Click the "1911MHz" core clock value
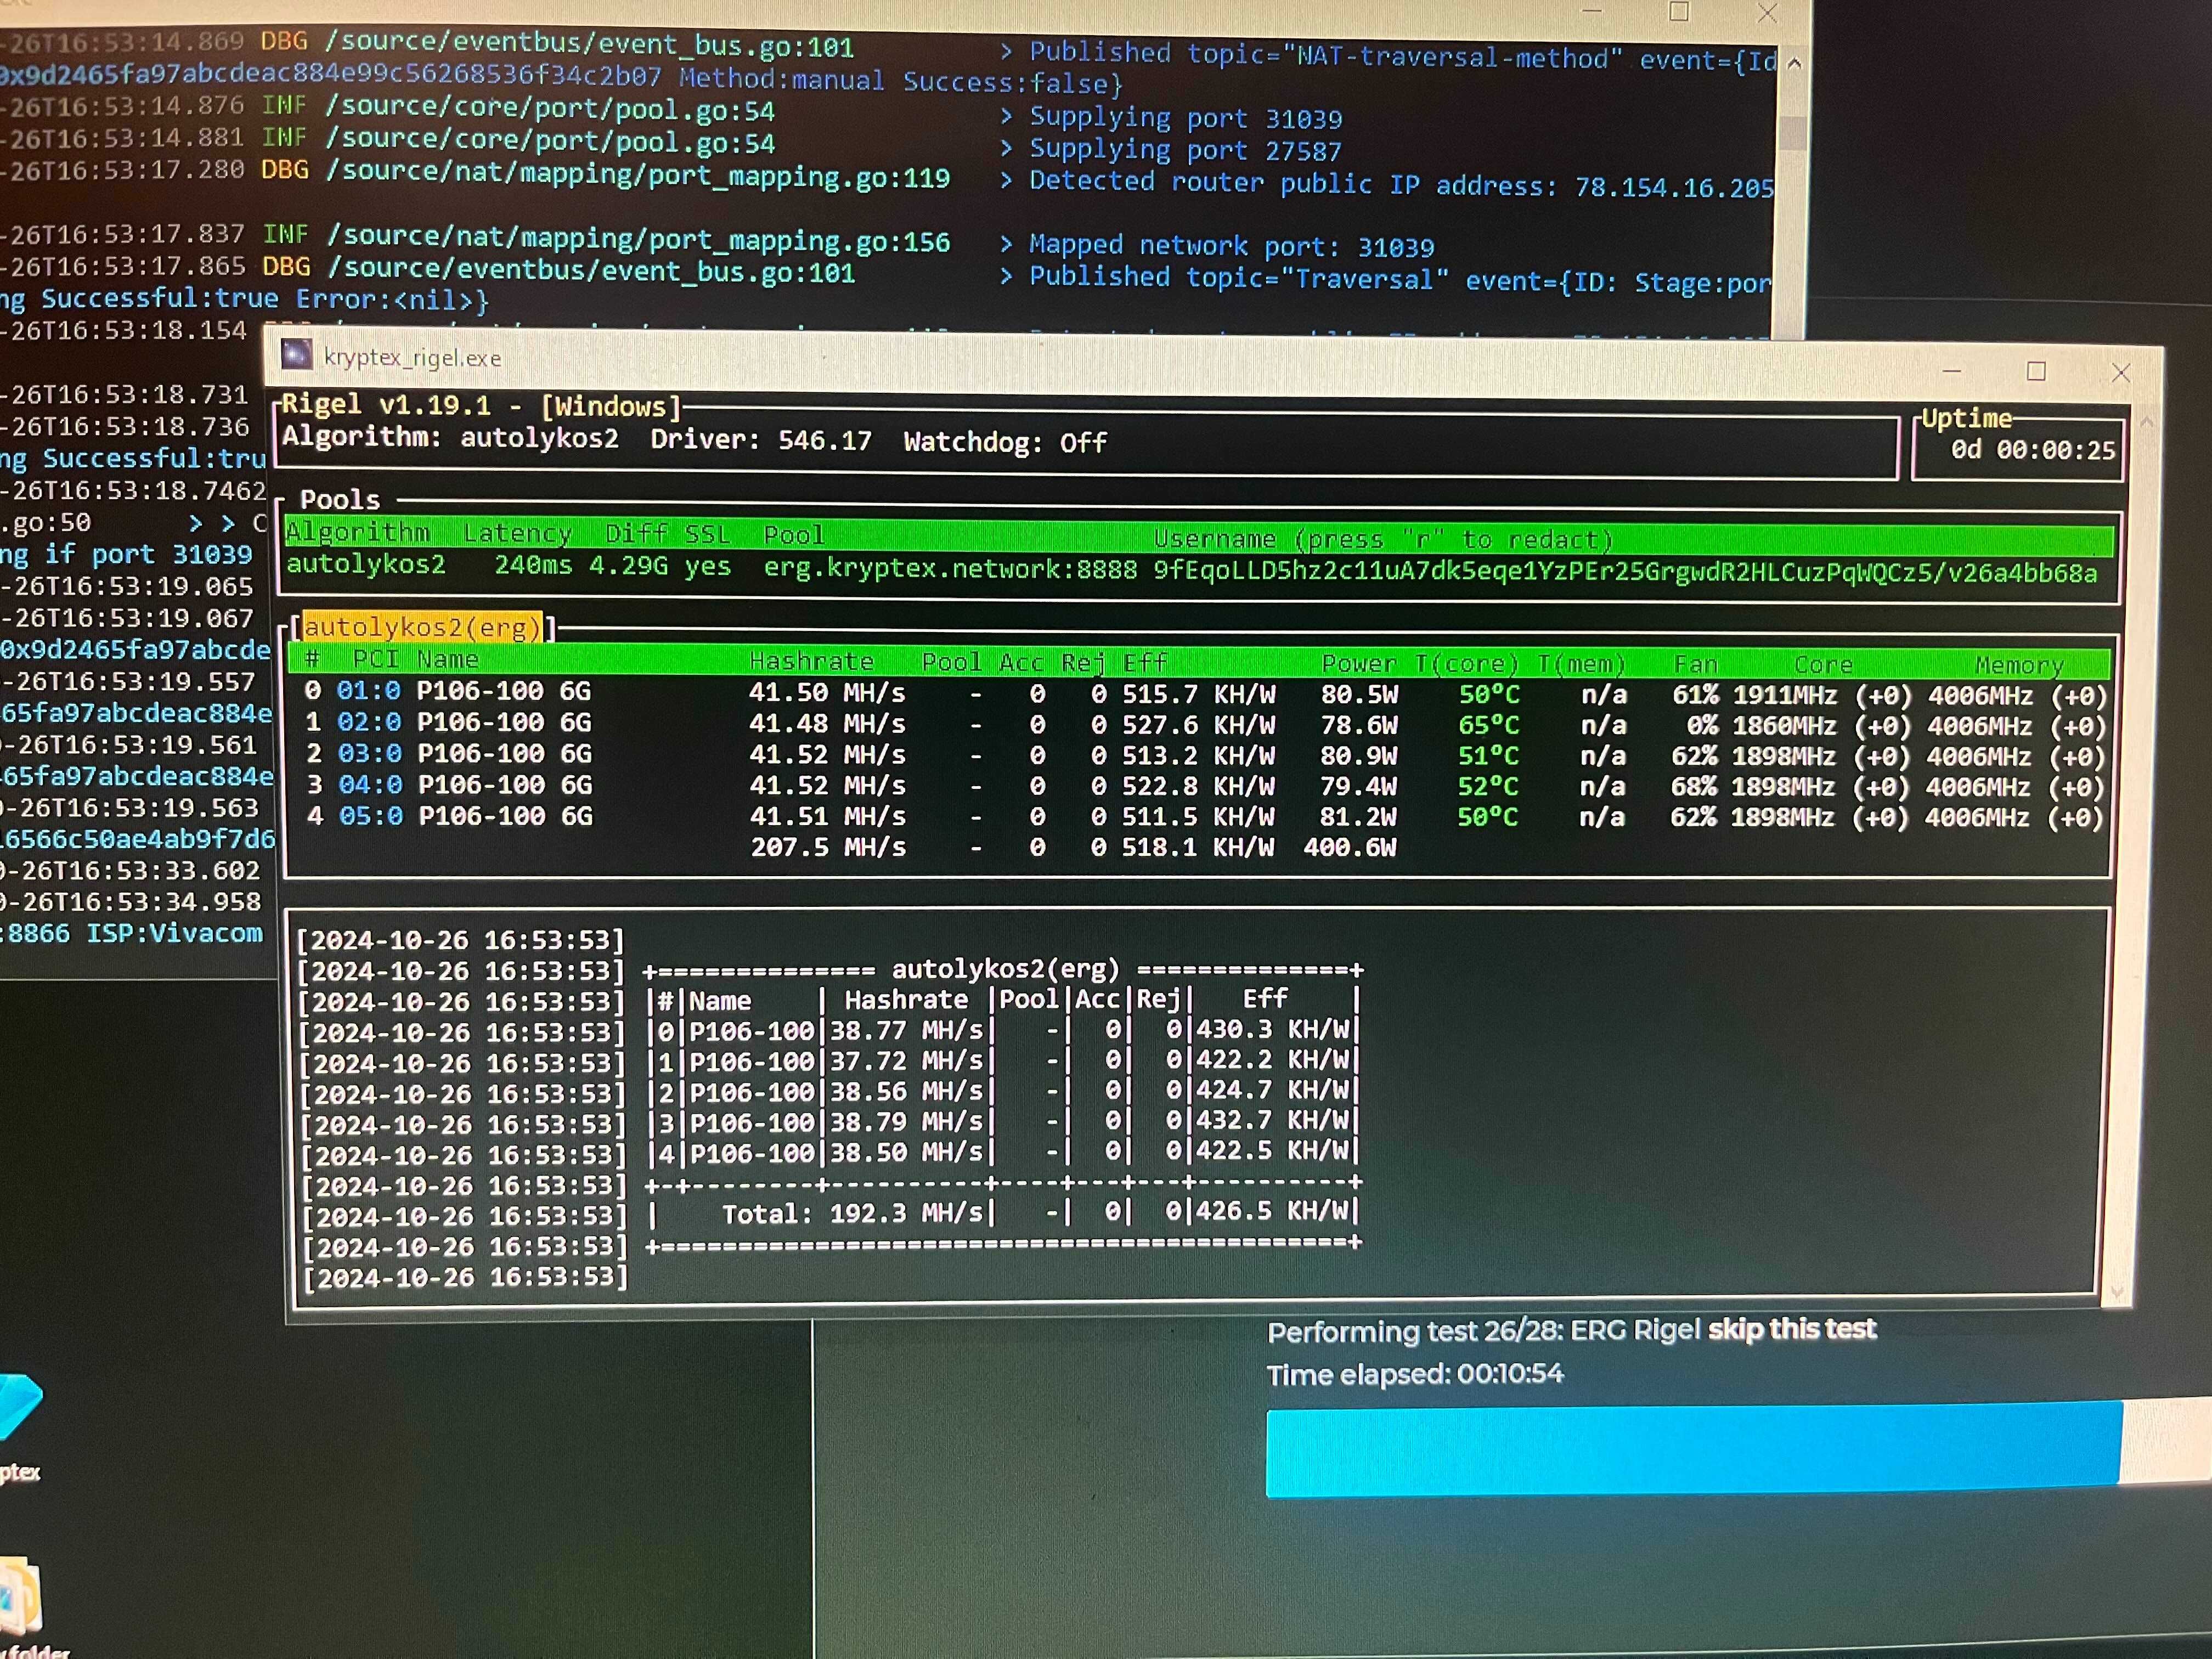Viewport: 2212px width, 1659px height. pyautogui.click(x=1785, y=696)
